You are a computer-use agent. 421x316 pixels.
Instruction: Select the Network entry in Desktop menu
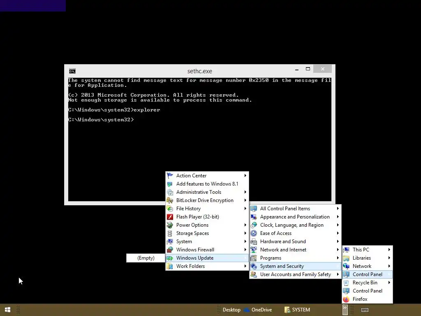(x=367, y=266)
